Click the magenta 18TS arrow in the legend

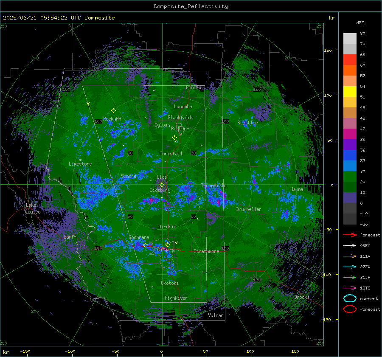pyautogui.click(x=350, y=288)
